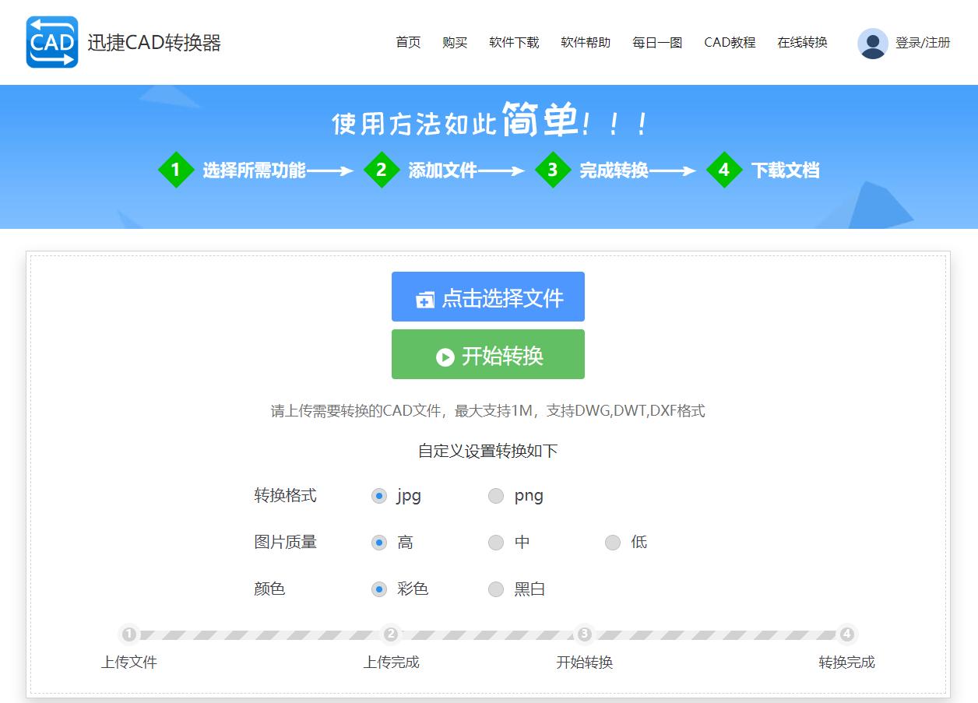Navigate to 在线转换 section
This screenshot has width=978, height=703.
point(801,43)
